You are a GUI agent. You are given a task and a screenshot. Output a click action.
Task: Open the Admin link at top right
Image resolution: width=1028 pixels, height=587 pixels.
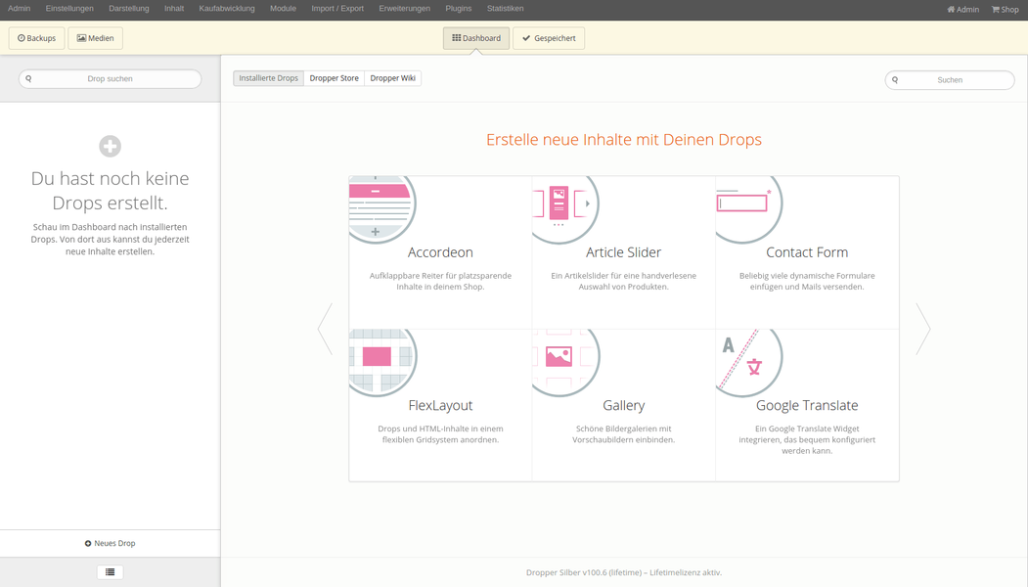pos(962,9)
